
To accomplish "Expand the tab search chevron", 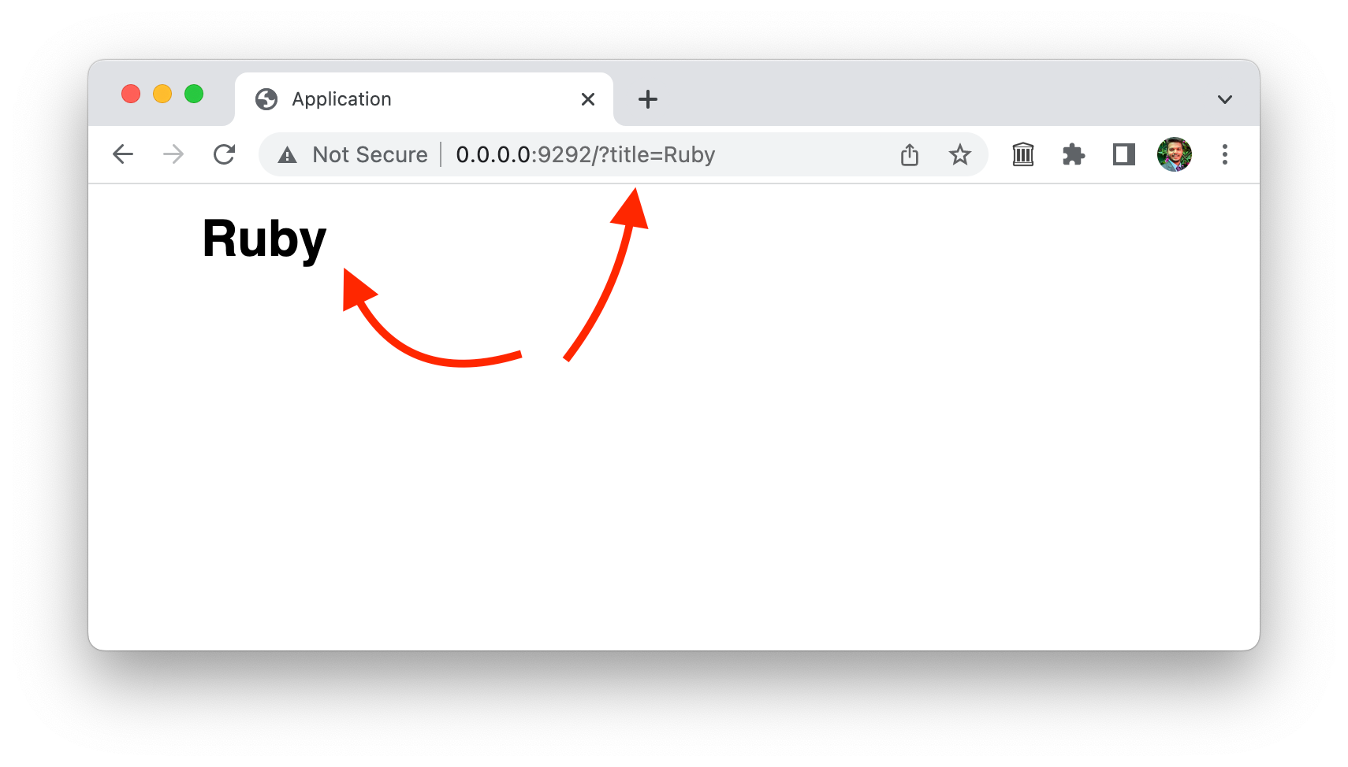I will point(1225,99).
